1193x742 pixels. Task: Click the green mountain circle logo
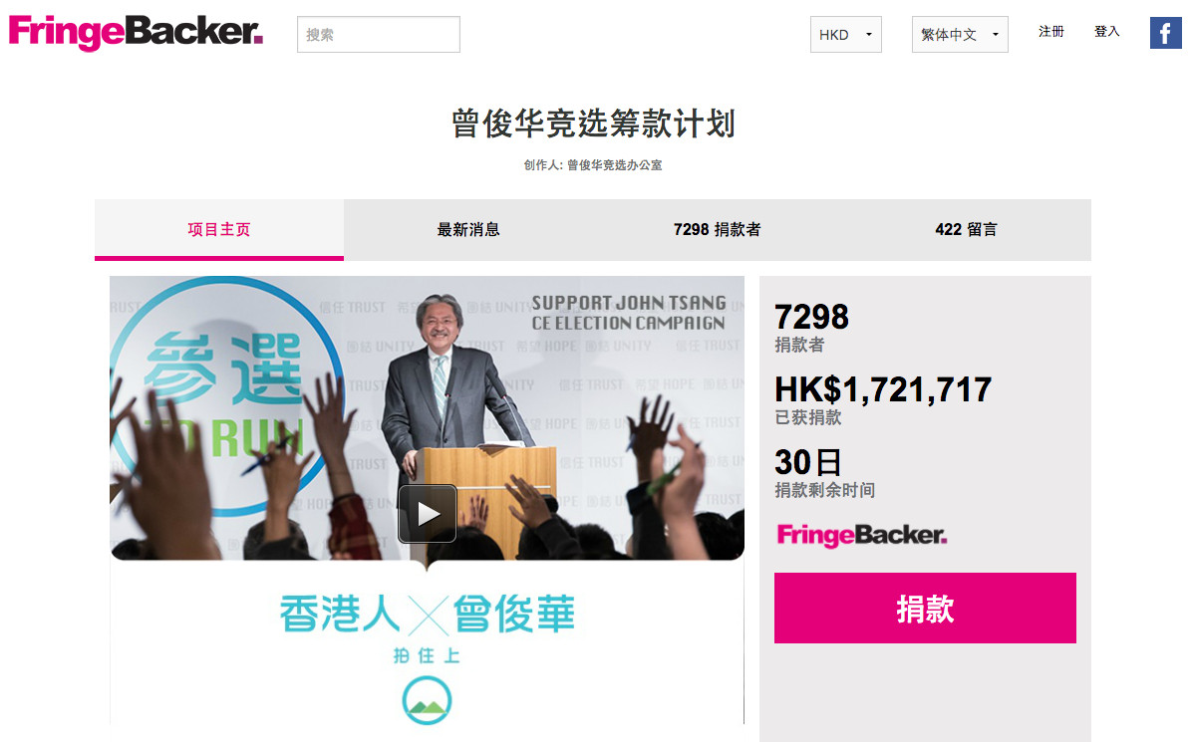[x=427, y=701]
